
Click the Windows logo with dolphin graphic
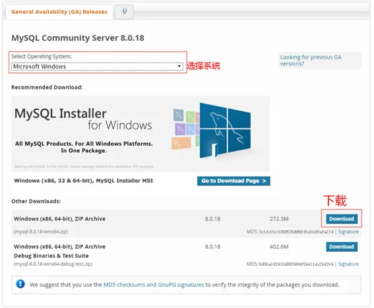(x=225, y=131)
